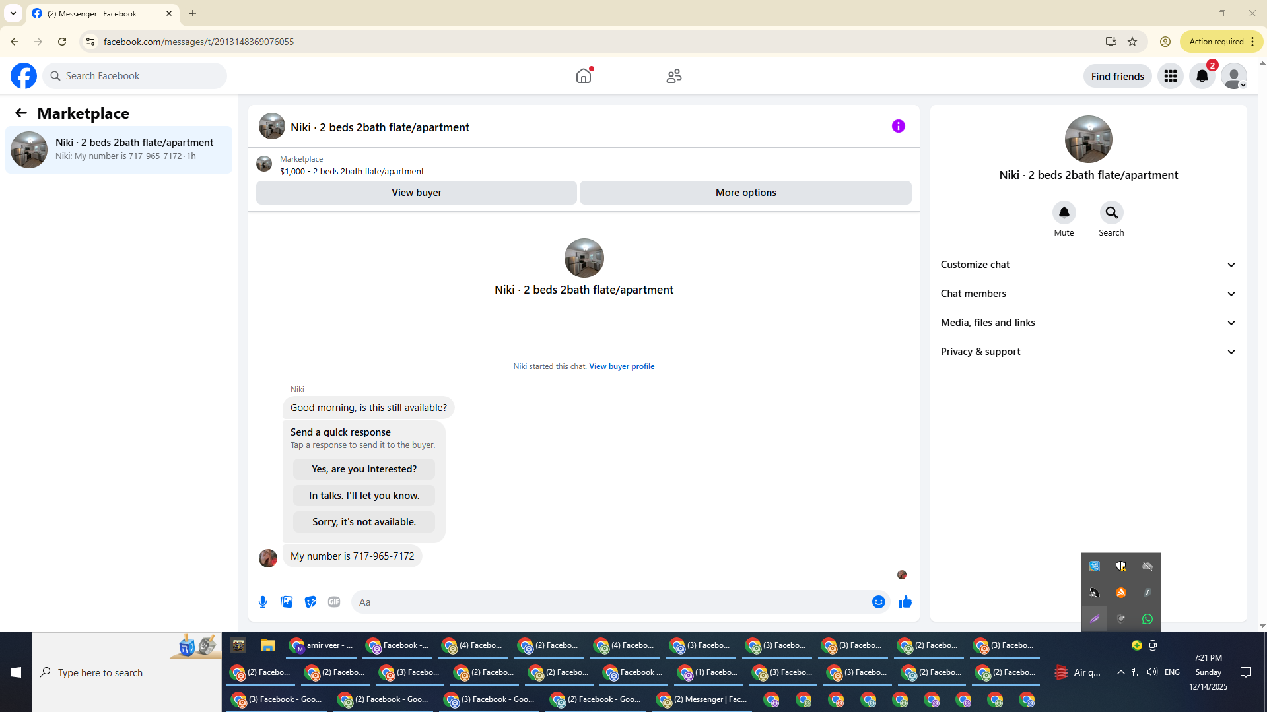Open the tab search dropdown arrow
This screenshot has width=1267, height=712.
pos(13,13)
